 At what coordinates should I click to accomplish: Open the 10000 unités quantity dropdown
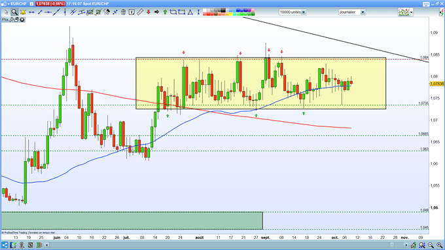(304, 12)
